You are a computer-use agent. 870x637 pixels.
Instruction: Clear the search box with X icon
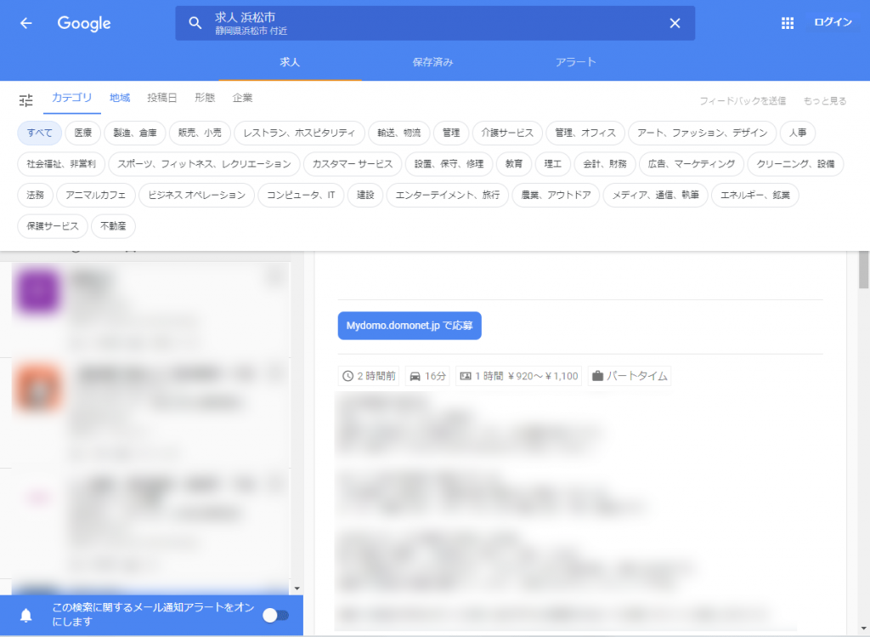675,23
